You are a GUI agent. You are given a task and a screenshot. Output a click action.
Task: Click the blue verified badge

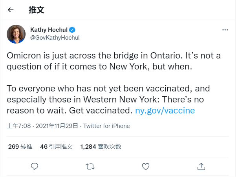(73, 30)
